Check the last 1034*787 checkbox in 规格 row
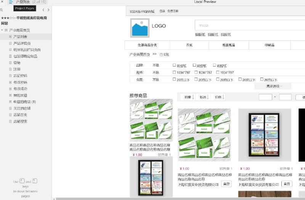The height and width of the screenshot is (200, 305). [218, 72]
